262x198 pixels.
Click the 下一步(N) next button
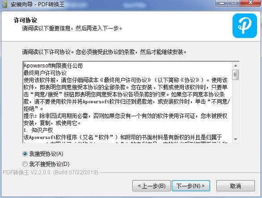[190, 185]
